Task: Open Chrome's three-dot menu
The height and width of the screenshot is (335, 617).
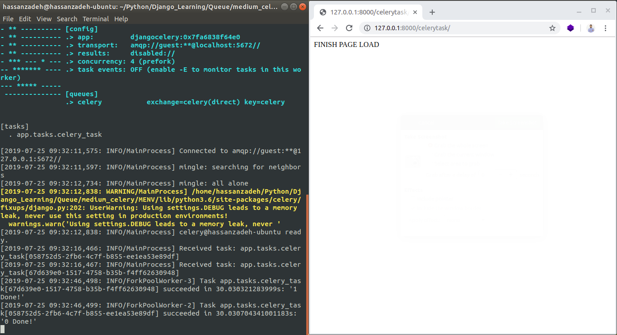Action: [606, 28]
